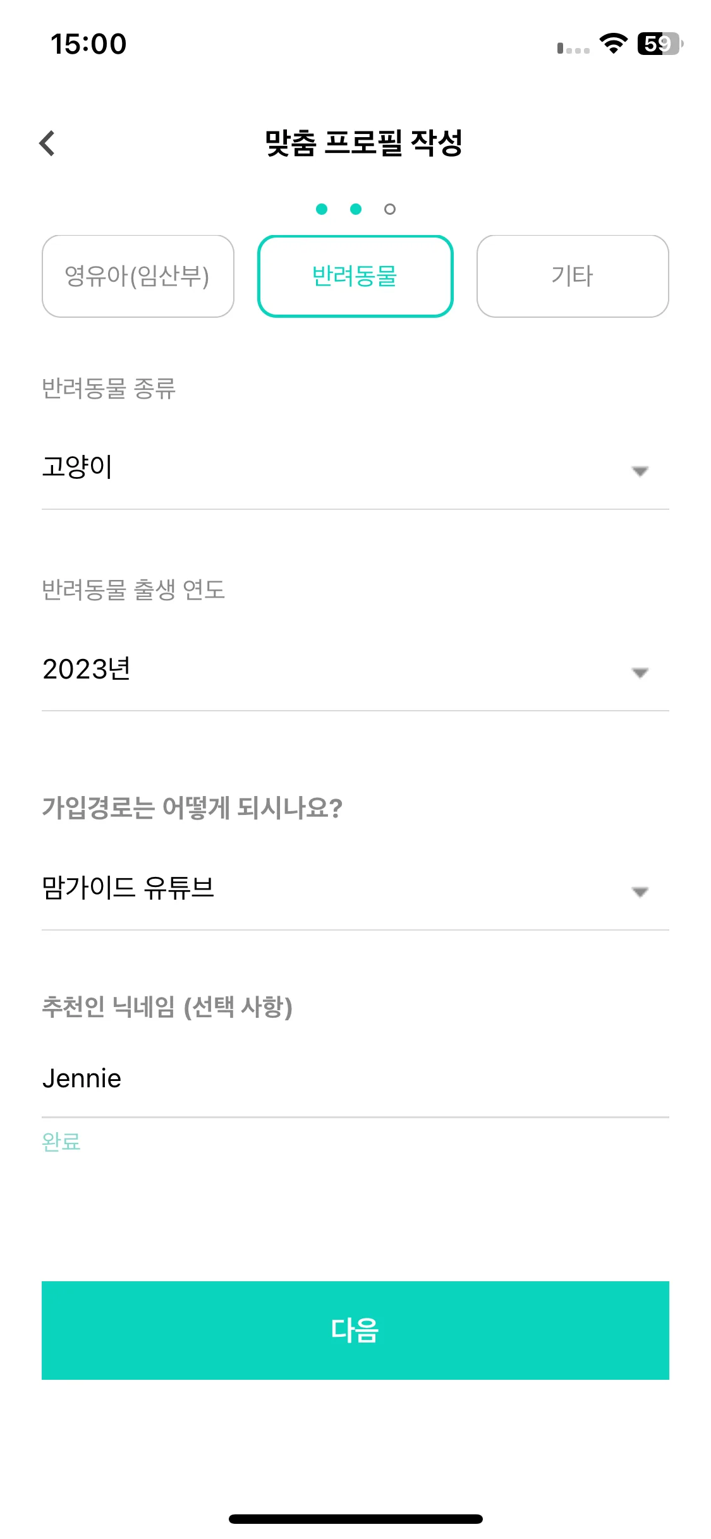Screen dimensions: 711x1539
Task: Tap the 맞춤 프로필 작성 page title
Action: coord(363,143)
